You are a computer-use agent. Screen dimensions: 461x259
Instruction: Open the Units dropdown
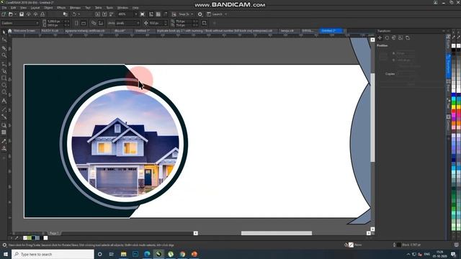pos(138,23)
